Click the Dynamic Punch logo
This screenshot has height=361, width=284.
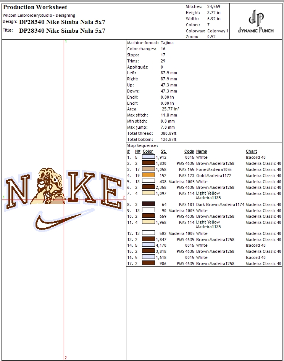pyautogui.click(x=256, y=22)
